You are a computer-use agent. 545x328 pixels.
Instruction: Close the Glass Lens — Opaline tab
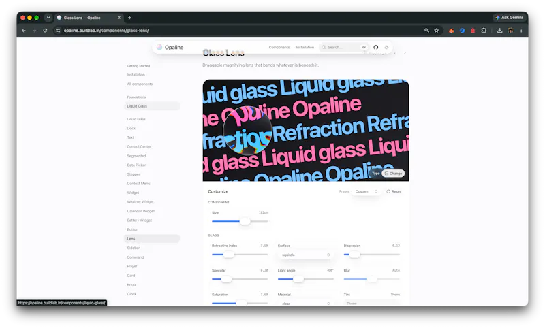(x=119, y=18)
